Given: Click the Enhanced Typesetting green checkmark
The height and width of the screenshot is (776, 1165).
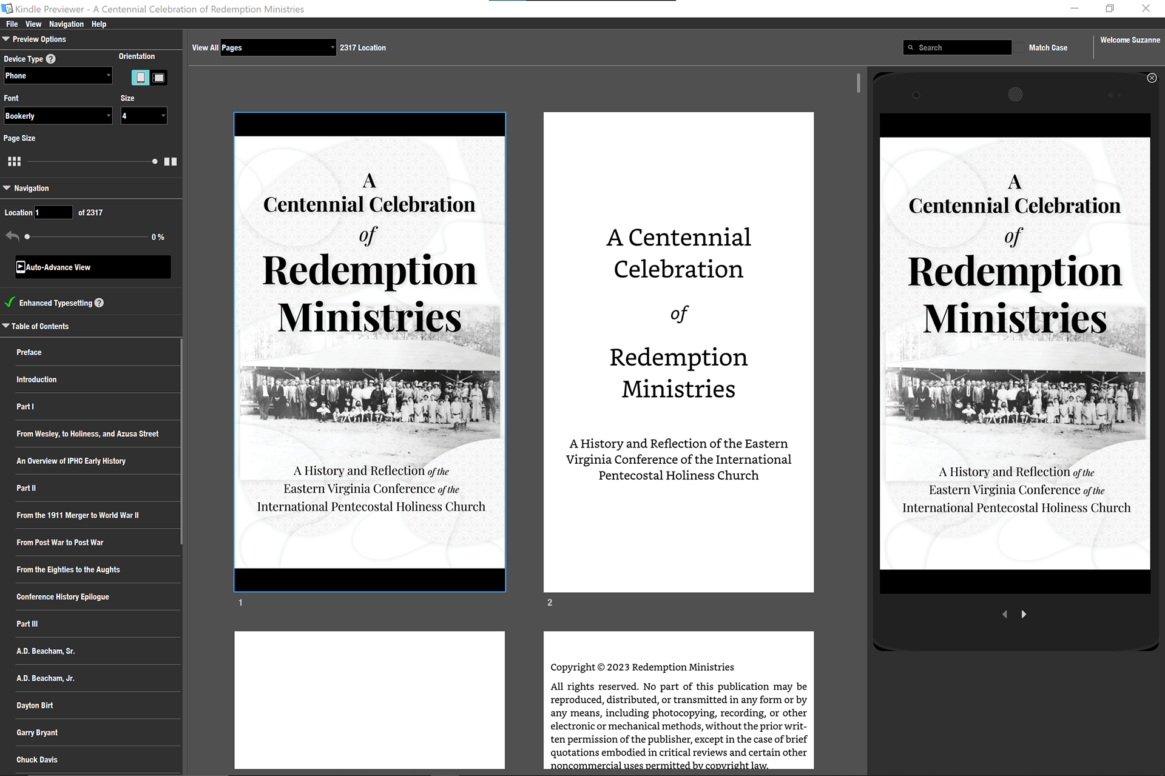Looking at the screenshot, I should pos(10,302).
